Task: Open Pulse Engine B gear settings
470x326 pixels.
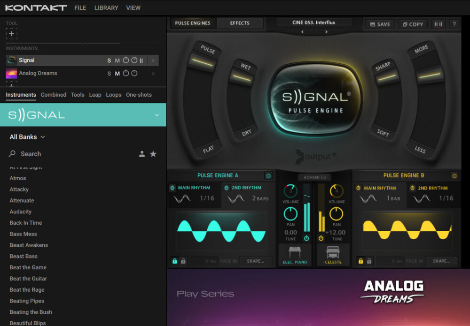Action: coord(454,176)
